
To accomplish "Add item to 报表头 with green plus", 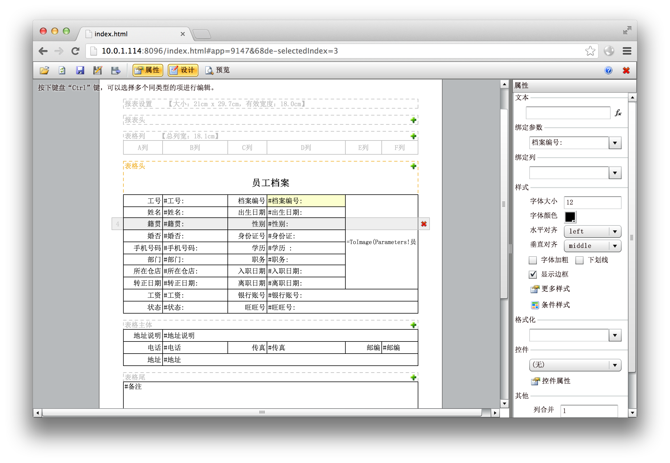I will coord(413,120).
